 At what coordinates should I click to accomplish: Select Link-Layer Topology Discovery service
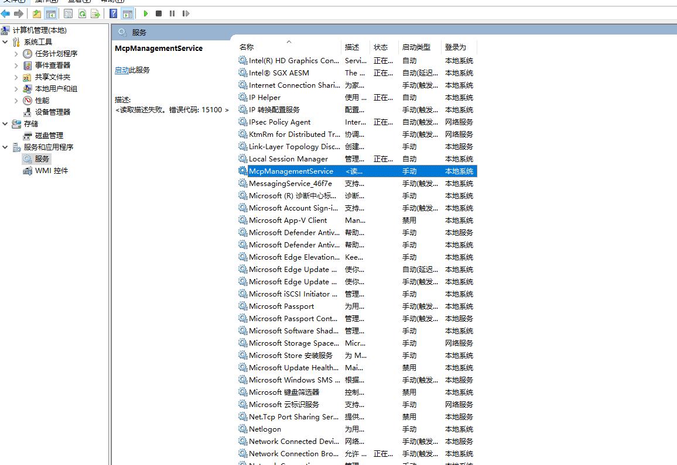pyautogui.click(x=357, y=147)
